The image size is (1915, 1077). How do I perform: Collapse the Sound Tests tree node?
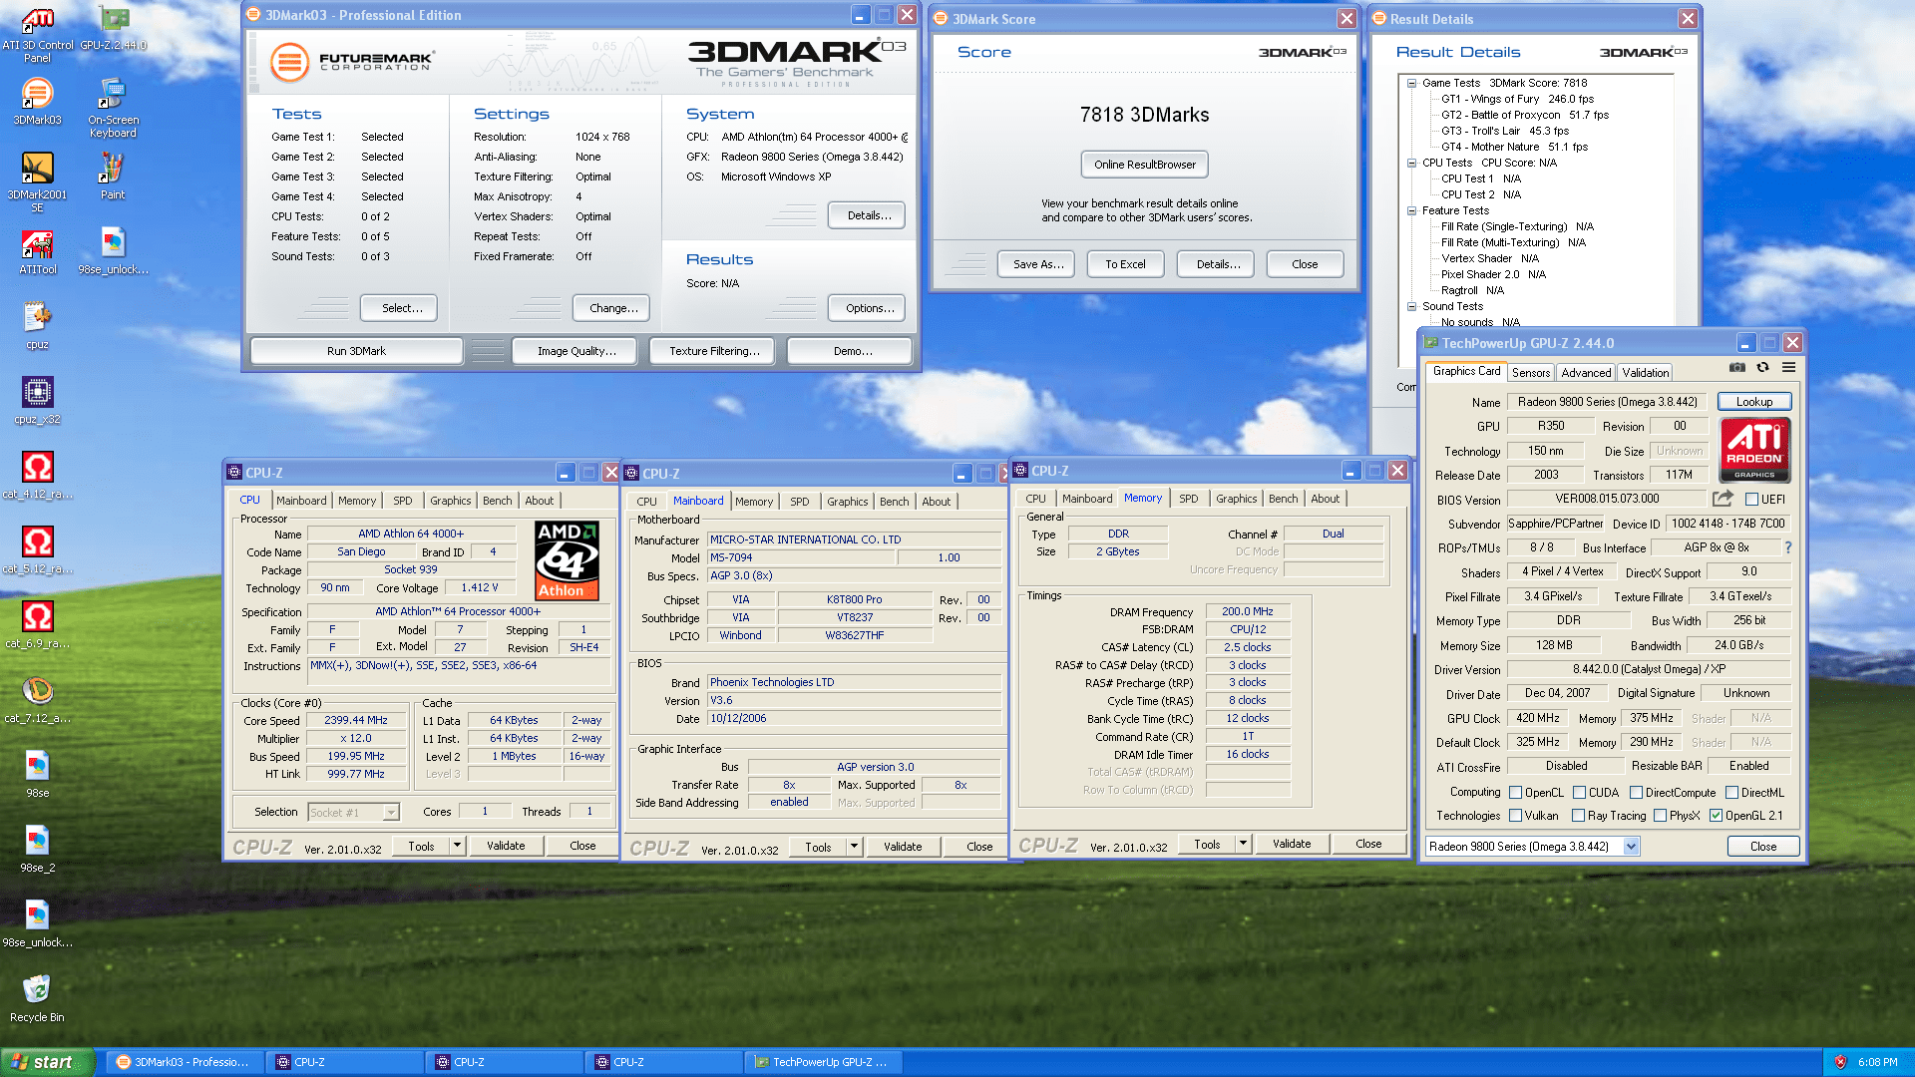tap(1411, 307)
